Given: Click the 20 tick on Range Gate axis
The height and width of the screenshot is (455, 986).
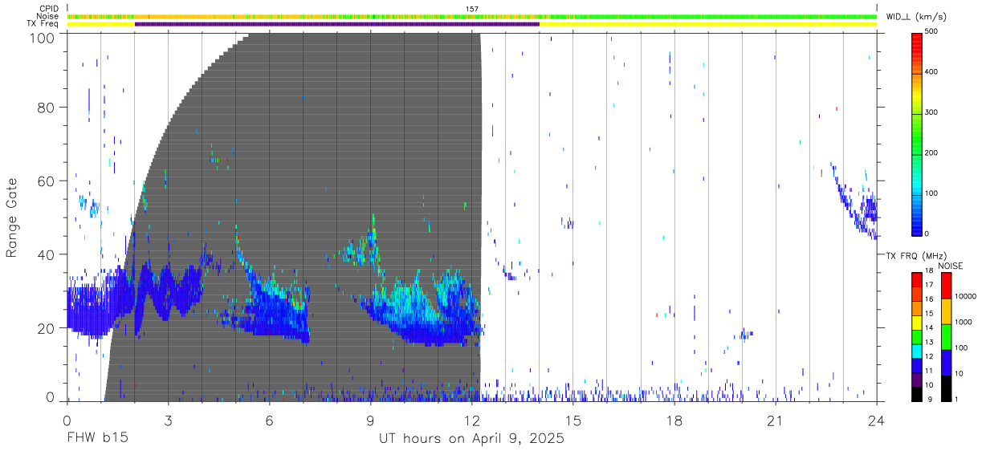Looking at the screenshot, I should pyautogui.click(x=47, y=328).
